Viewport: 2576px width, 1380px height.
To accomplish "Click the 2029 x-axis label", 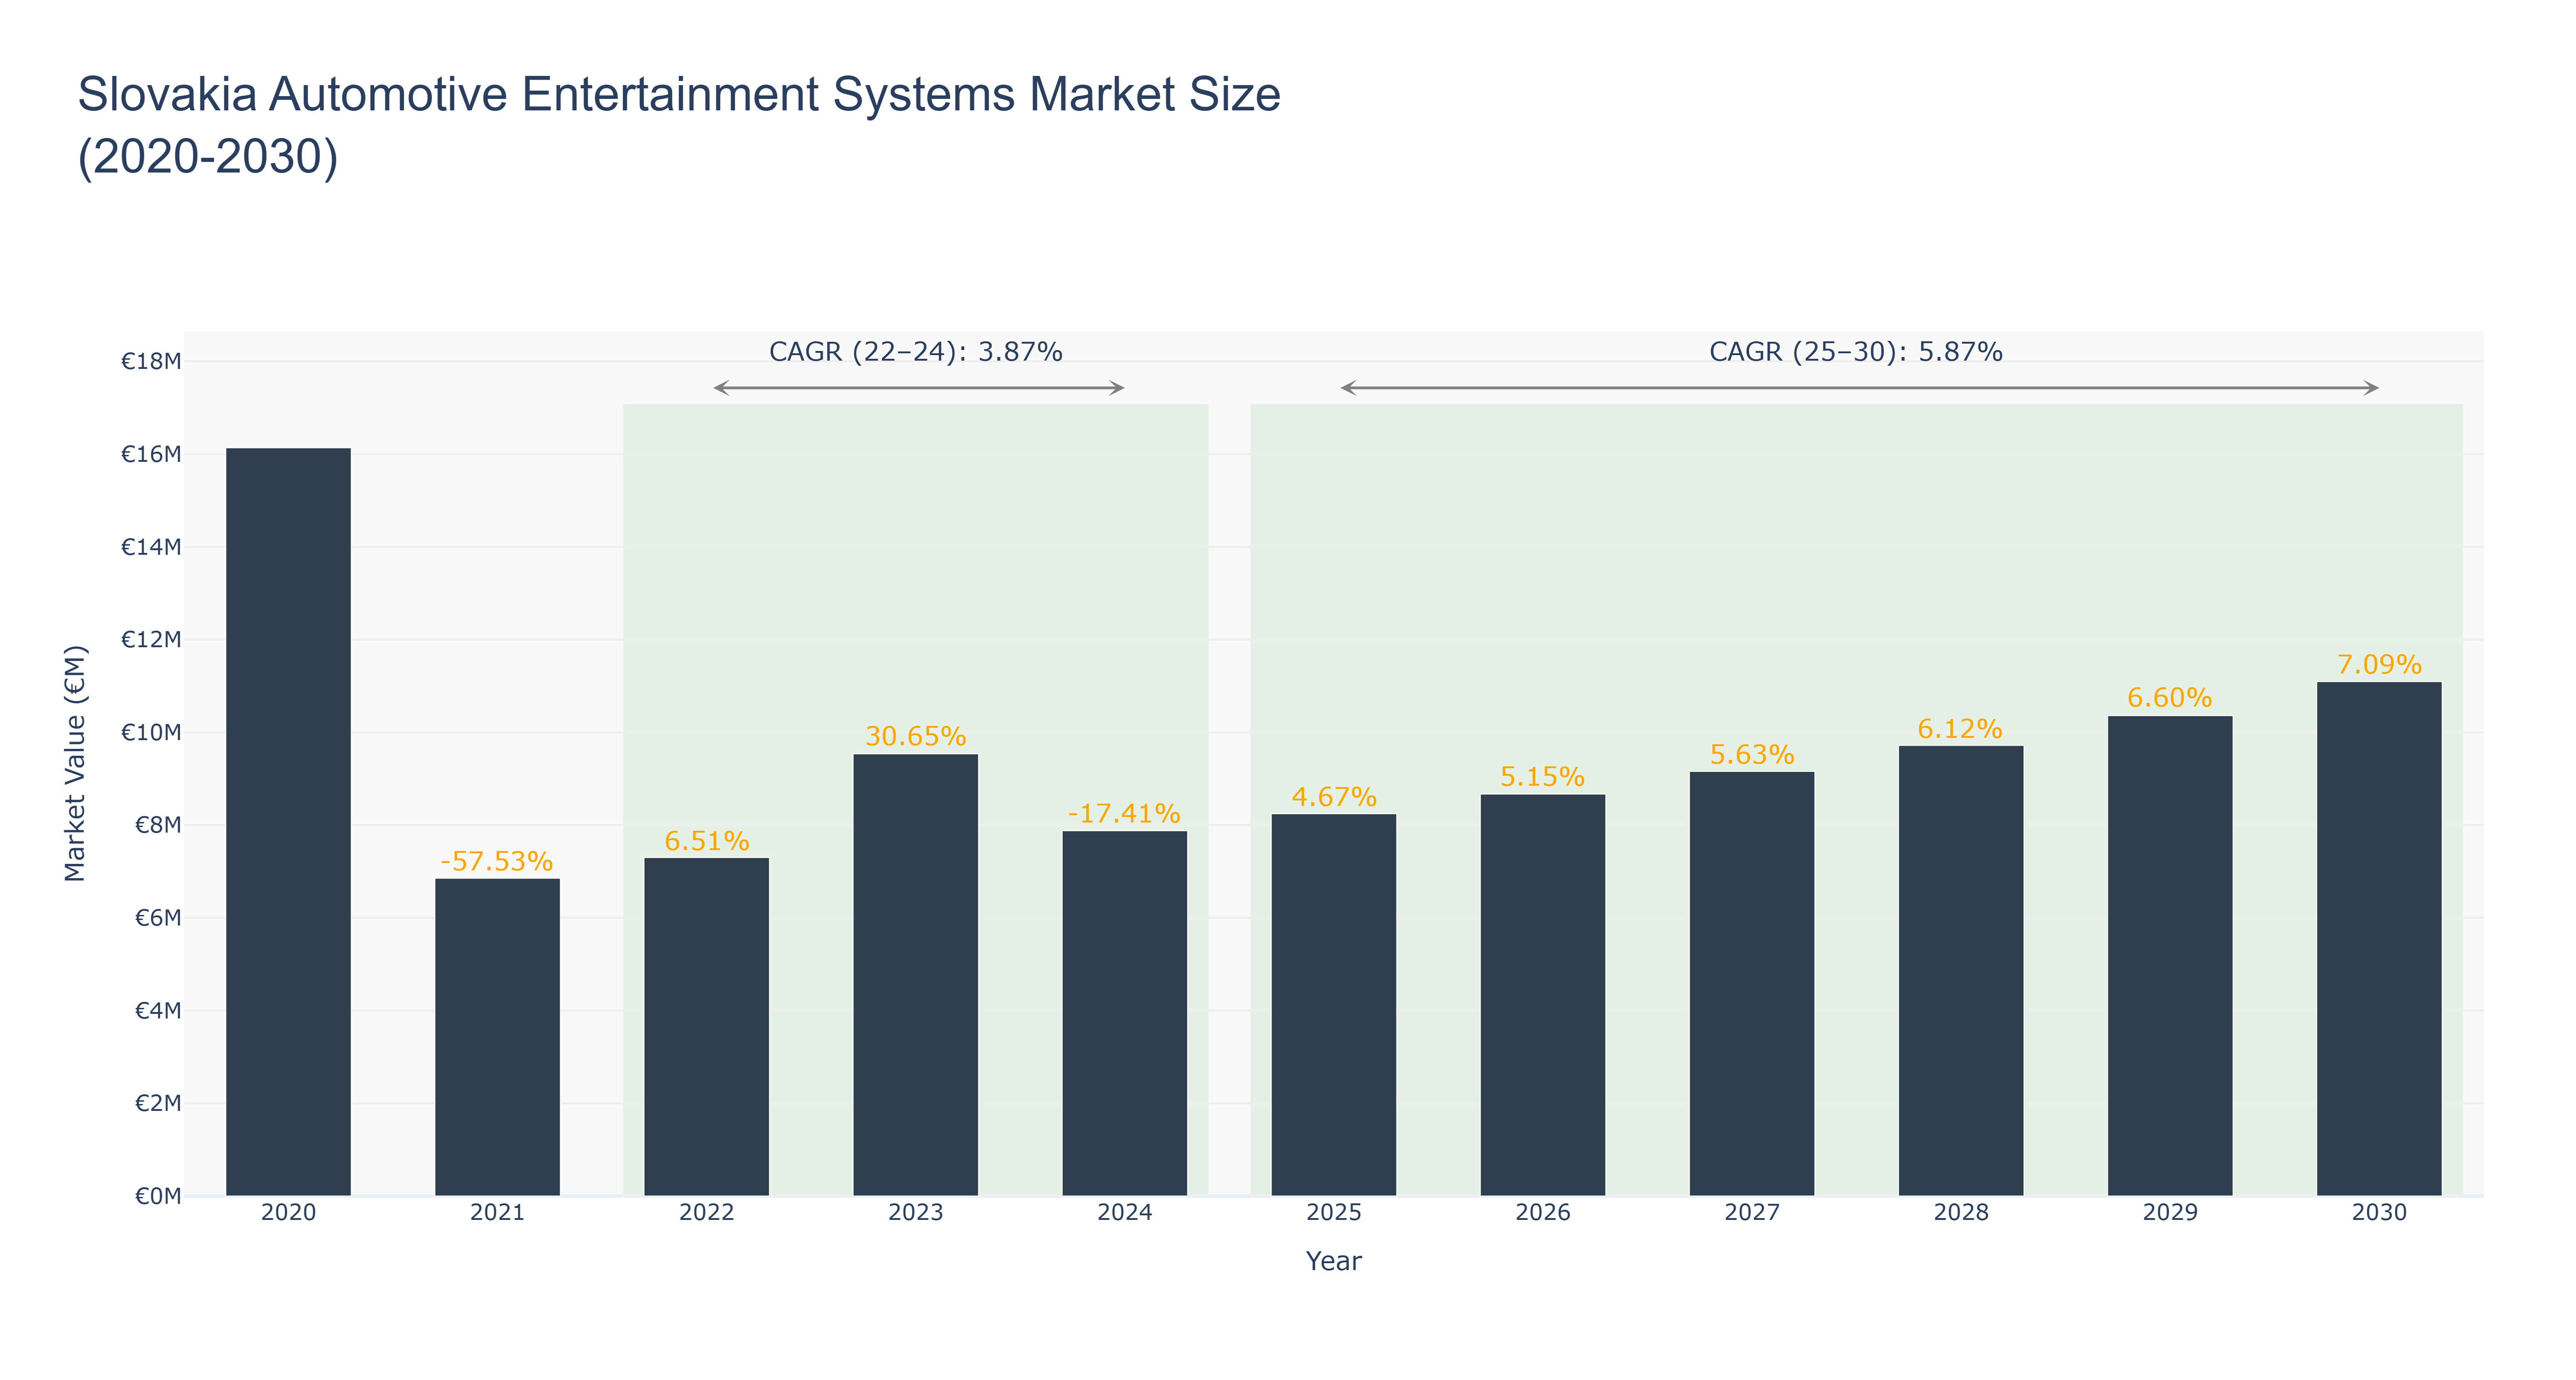I will pos(2169,1213).
